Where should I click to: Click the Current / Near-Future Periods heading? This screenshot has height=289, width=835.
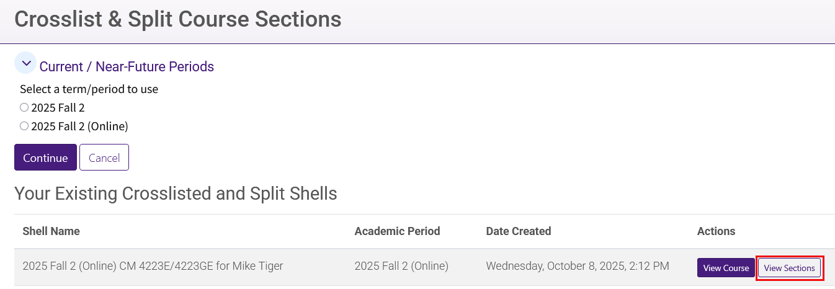point(127,66)
